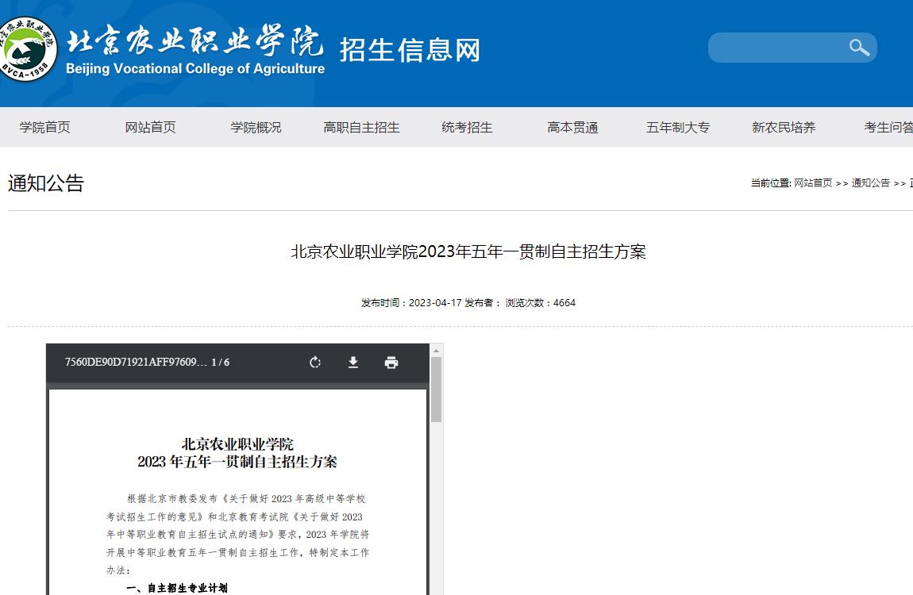Click the scroll-up arrow of PDF viewer
The width and height of the screenshot is (913, 595).
pyautogui.click(x=436, y=351)
